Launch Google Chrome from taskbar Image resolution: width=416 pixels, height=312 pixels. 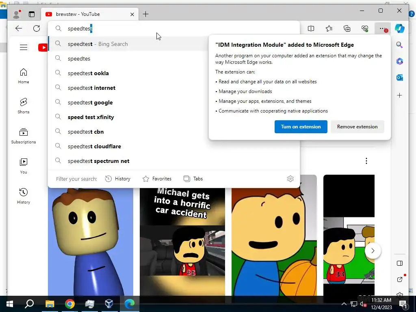[x=70, y=304]
